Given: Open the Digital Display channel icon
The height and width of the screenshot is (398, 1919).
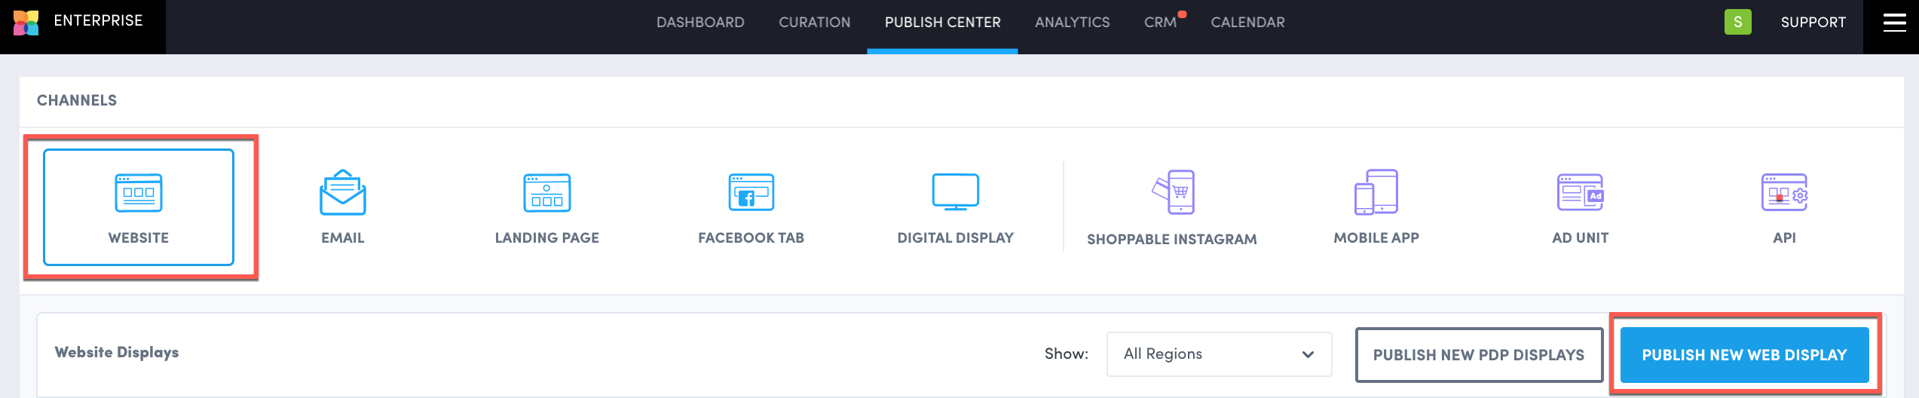Looking at the screenshot, I should pyautogui.click(x=955, y=193).
